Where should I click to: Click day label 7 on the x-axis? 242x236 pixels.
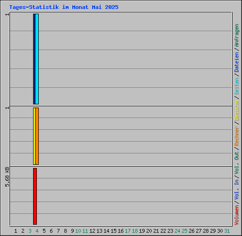pos(58,231)
